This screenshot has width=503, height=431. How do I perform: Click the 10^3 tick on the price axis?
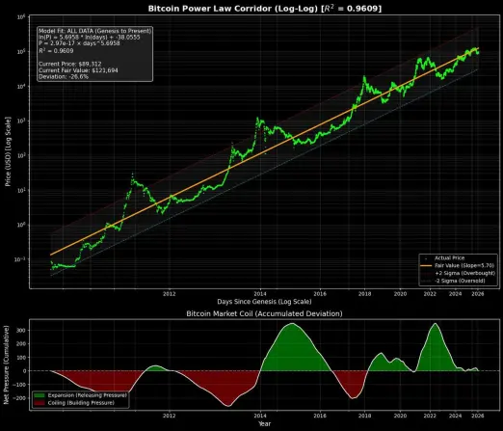coord(21,121)
